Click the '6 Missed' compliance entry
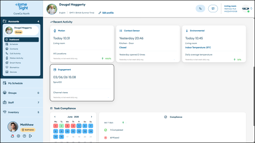The image size is (255, 143). coord(115,138)
